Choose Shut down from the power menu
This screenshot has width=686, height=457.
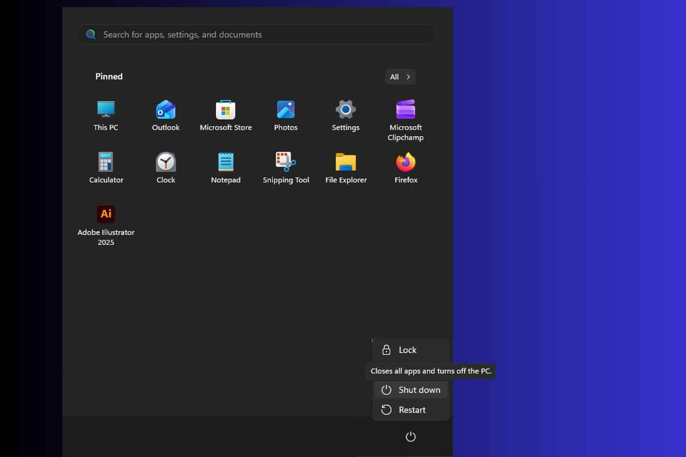tap(411, 390)
